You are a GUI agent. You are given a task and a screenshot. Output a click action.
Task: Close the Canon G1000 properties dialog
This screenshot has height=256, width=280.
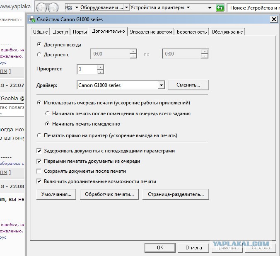274,19
